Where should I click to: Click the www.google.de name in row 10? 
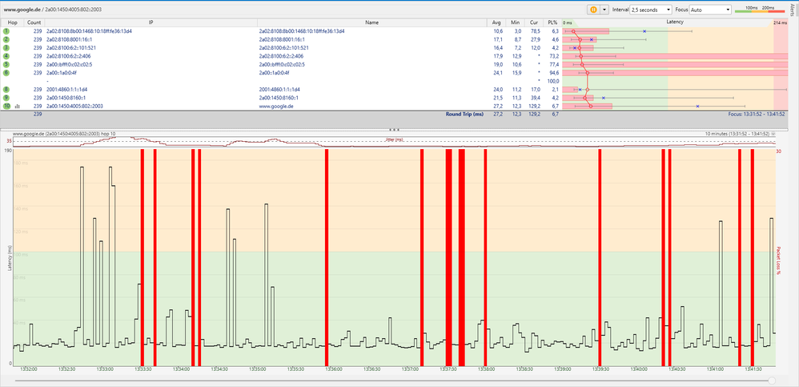click(277, 106)
